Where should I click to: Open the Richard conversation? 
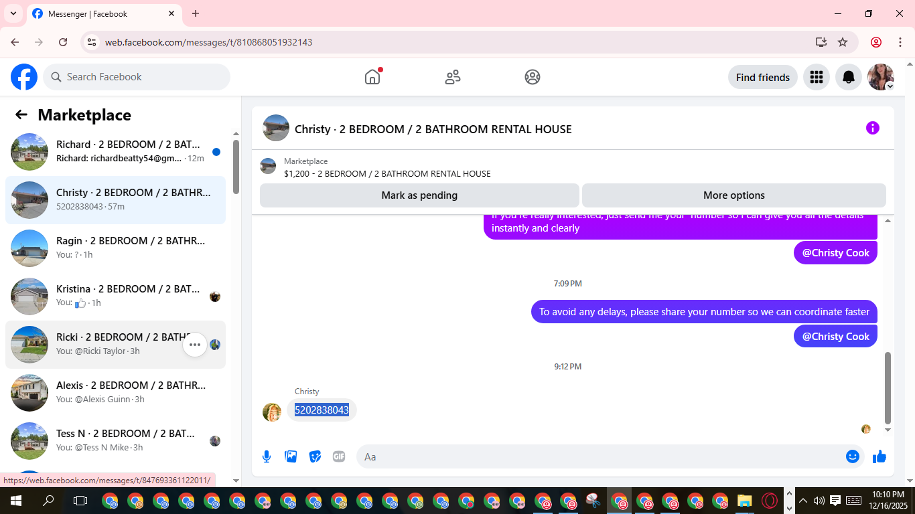115,151
